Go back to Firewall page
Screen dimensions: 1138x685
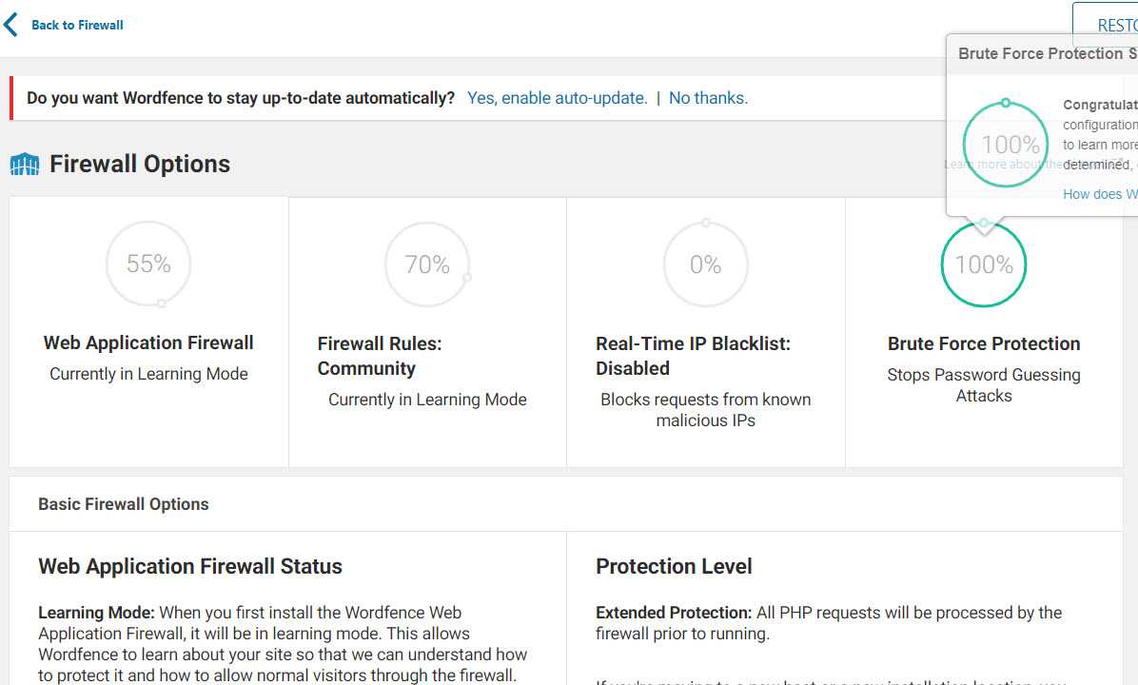point(77,25)
